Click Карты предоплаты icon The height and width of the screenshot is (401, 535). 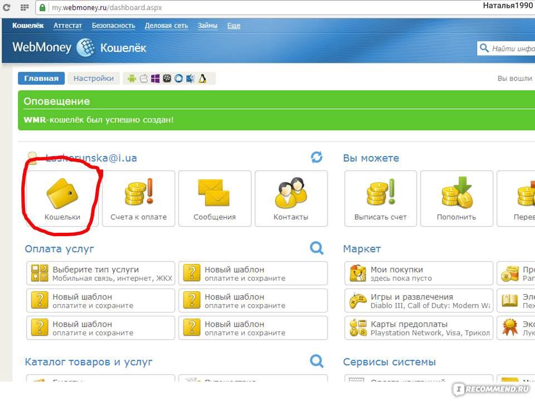[x=358, y=327]
